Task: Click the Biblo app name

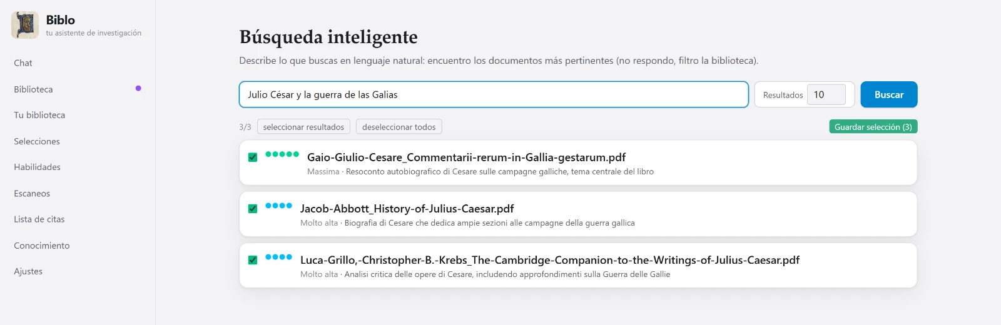Action: pos(60,20)
